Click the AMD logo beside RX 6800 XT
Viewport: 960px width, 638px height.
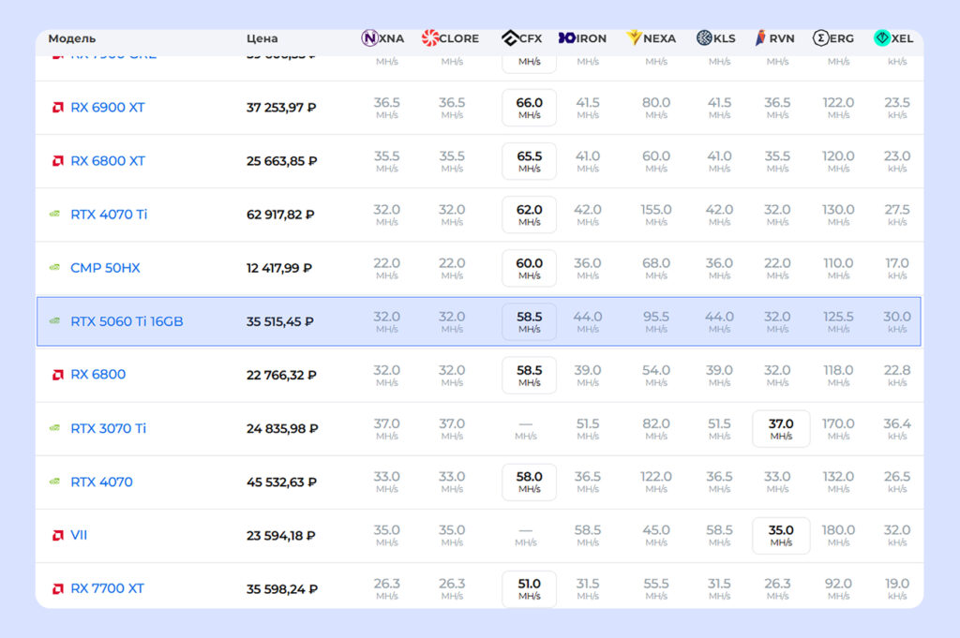click(x=57, y=161)
